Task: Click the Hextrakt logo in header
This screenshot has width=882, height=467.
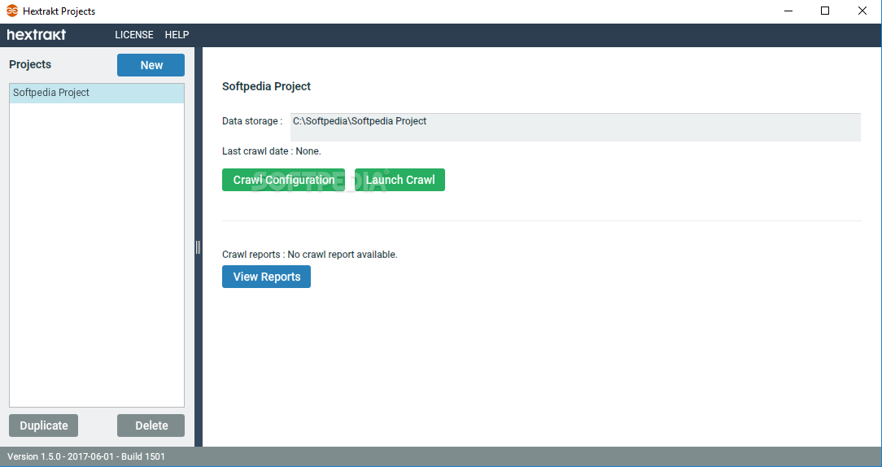Action: (x=37, y=35)
